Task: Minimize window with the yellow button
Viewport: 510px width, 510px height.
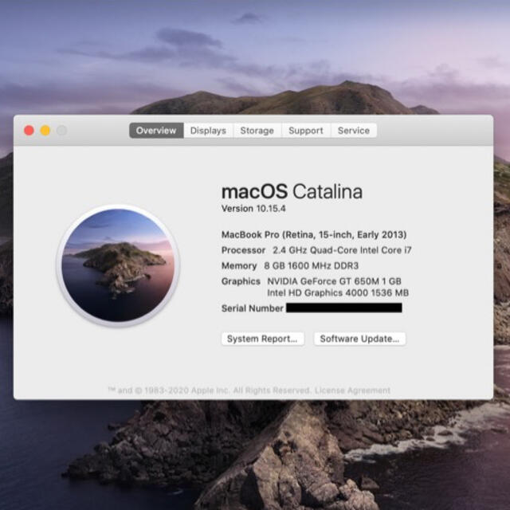Action: [45, 131]
